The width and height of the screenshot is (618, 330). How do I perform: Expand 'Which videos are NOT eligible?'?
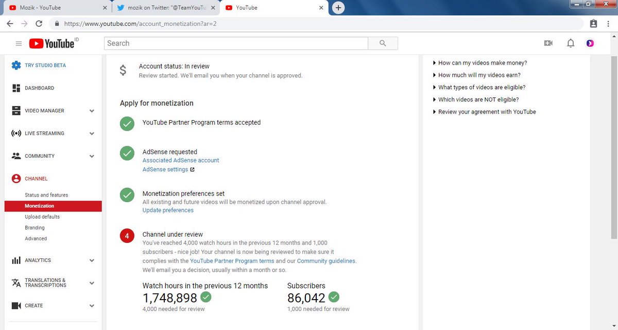476,100
